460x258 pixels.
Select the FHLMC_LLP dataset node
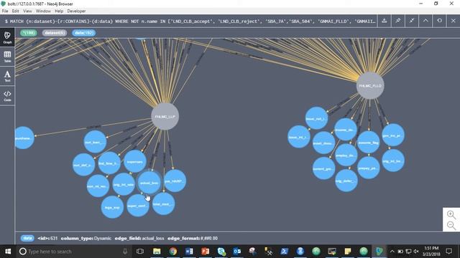click(165, 116)
